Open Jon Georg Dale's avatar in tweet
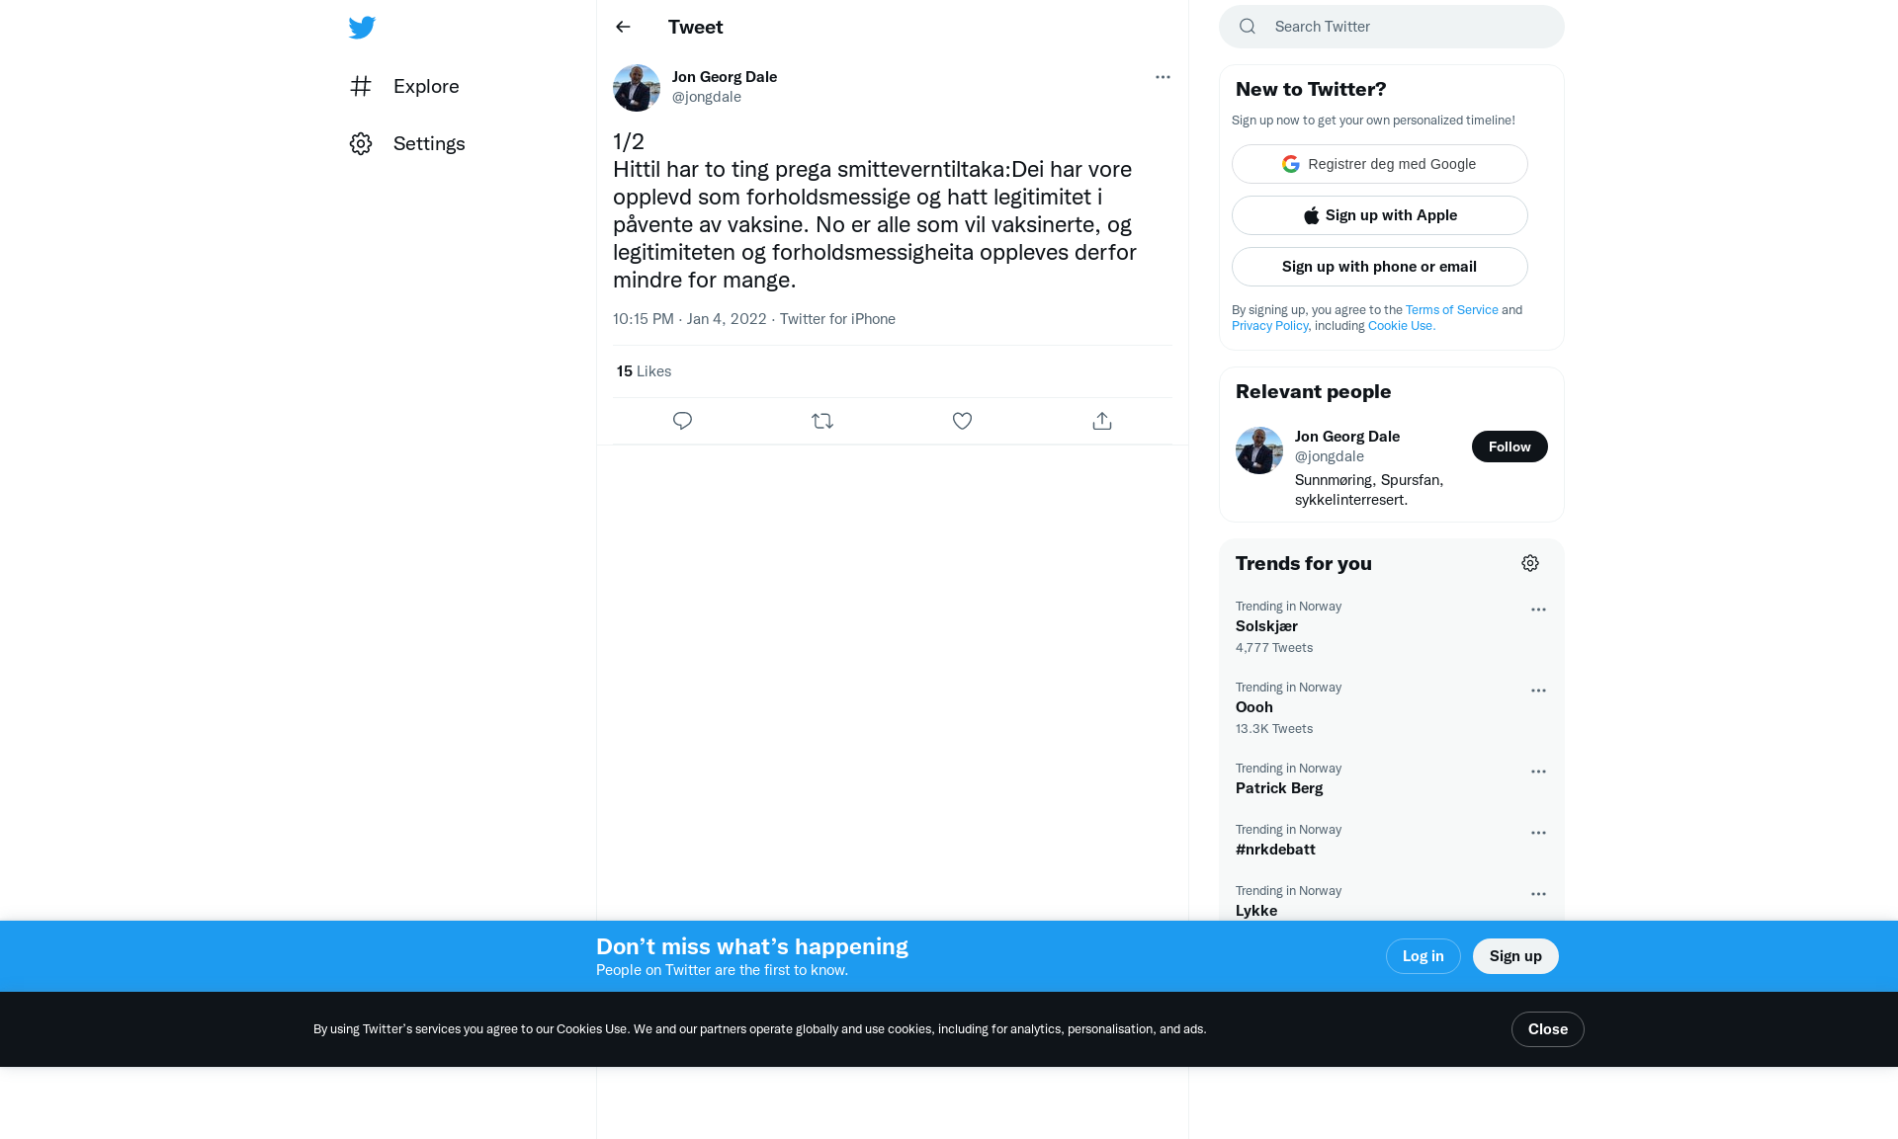1898x1139 pixels. pyautogui.click(x=637, y=88)
